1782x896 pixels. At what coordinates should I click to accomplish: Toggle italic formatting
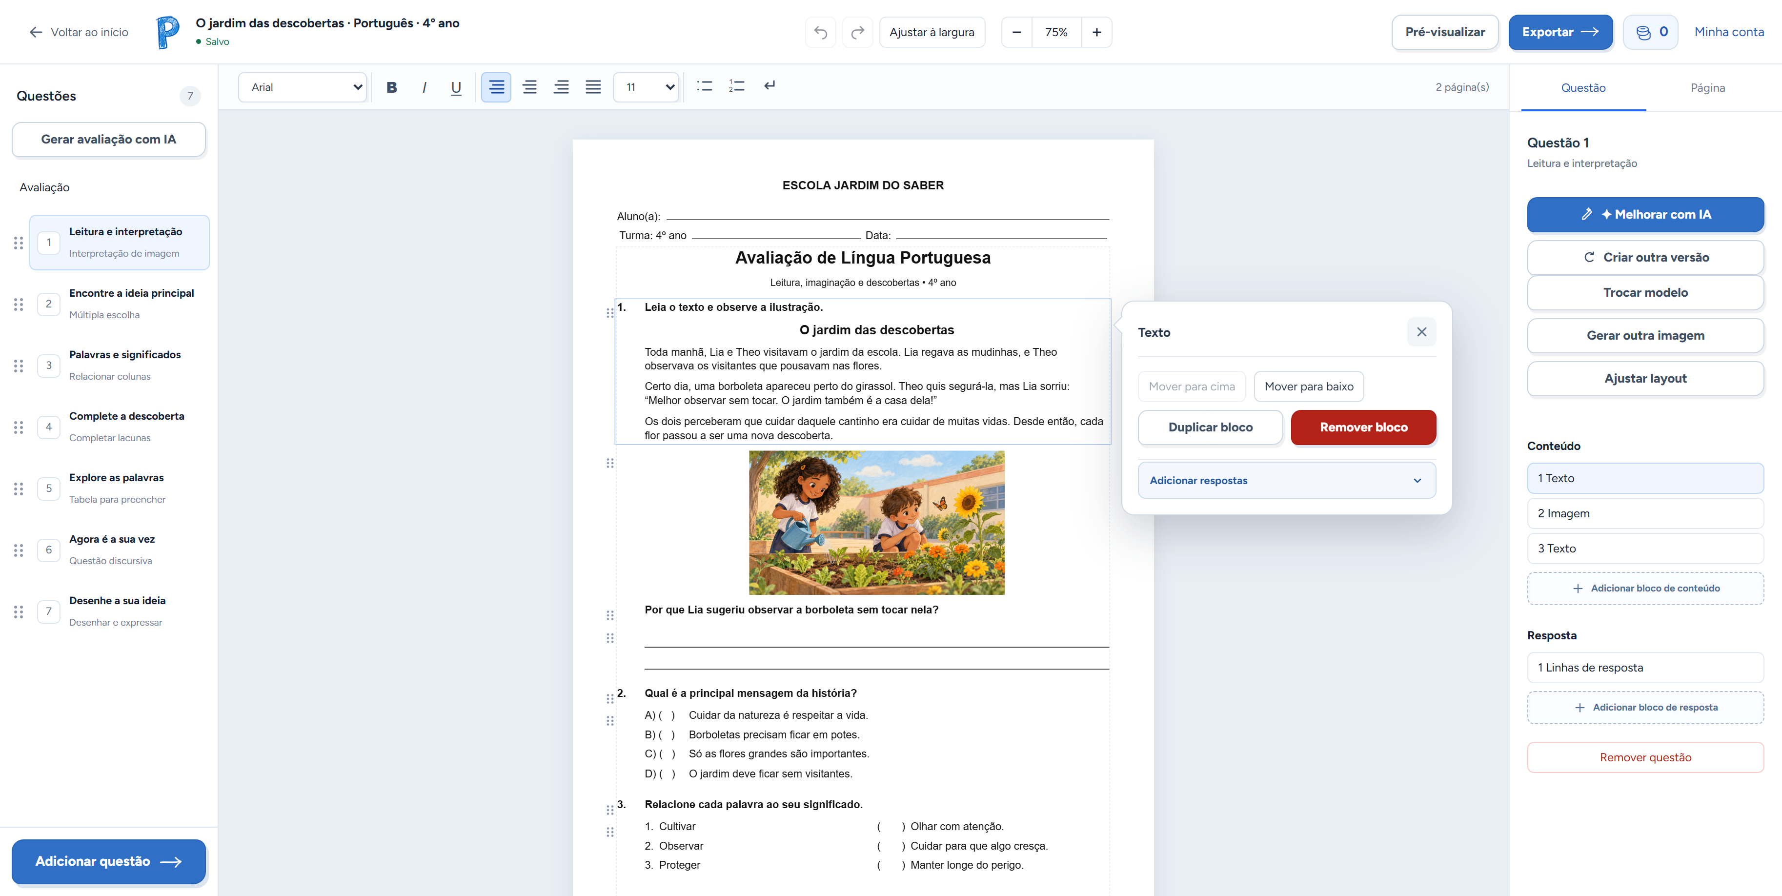coord(424,87)
